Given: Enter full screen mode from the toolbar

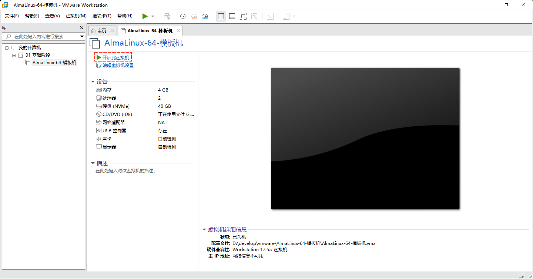Looking at the screenshot, I should coord(243,16).
